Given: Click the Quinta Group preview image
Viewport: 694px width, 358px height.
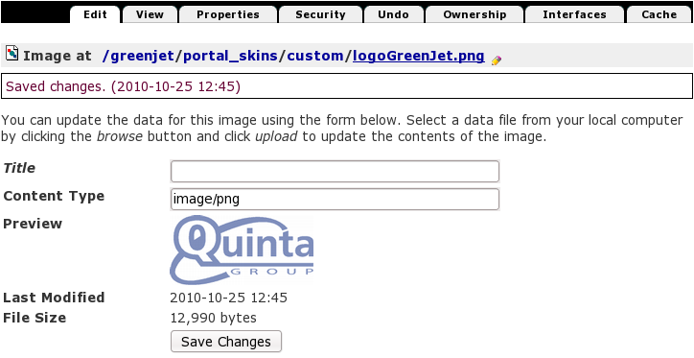Looking at the screenshot, I should point(242,250).
